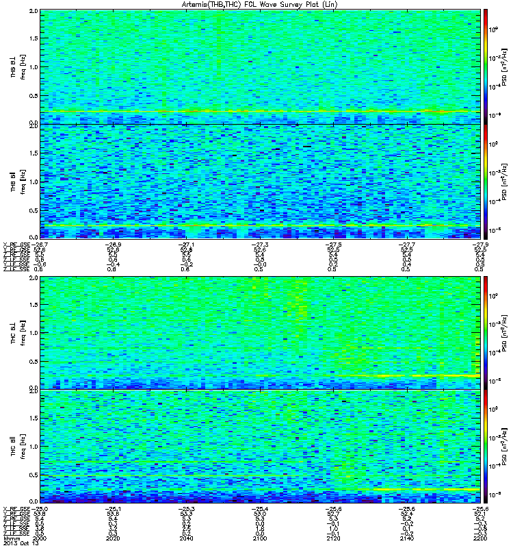The height and width of the screenshot is (548, 513).
Task: Click the THC X_RE_GSE value -25.3
Action: coord(186,509)
